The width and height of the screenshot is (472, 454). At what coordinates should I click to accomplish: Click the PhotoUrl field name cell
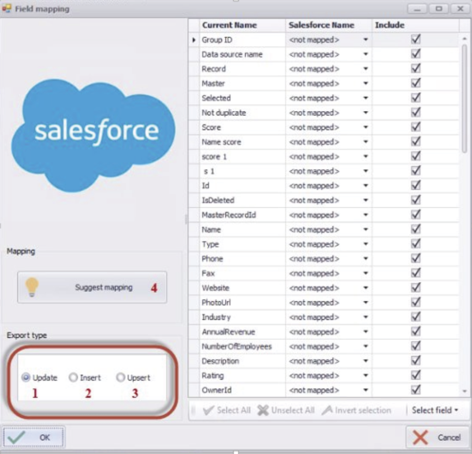tap(242, 303)
